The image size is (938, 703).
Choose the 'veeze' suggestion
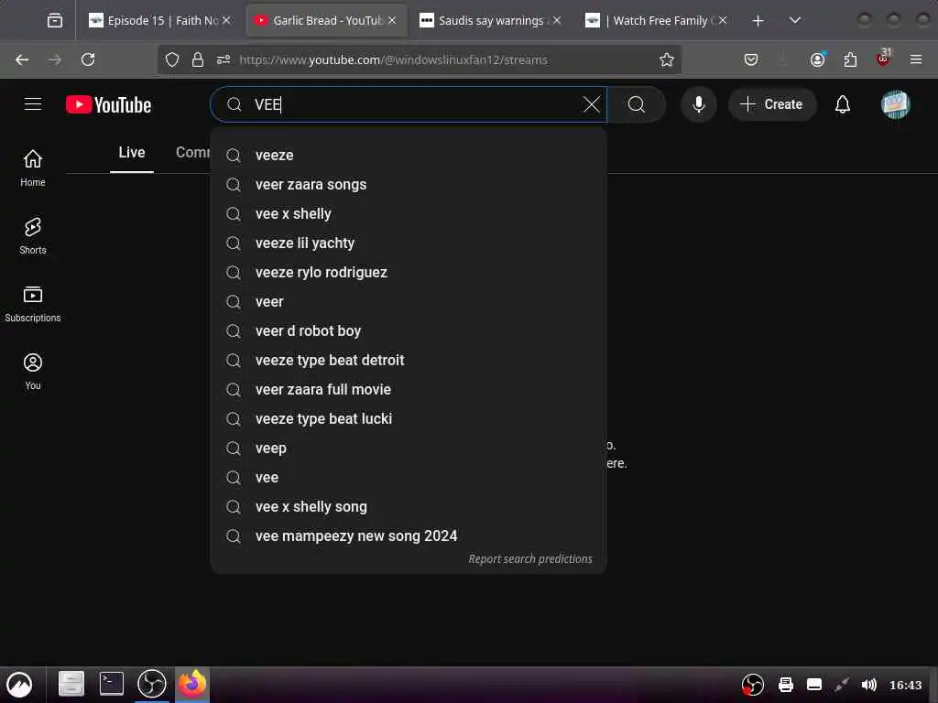[409, 155]
